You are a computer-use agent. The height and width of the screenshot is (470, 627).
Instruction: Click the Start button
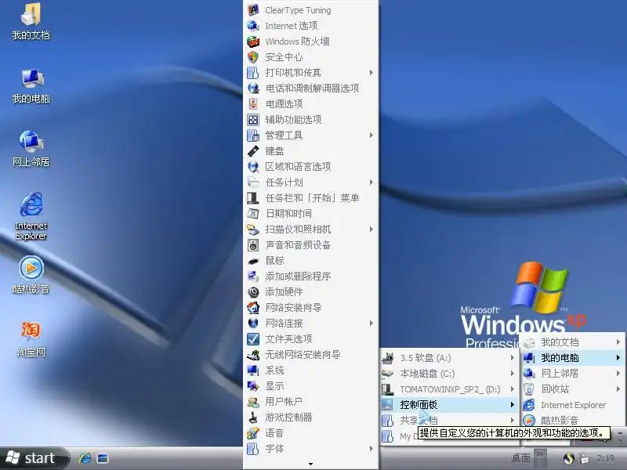coord(33,458)
